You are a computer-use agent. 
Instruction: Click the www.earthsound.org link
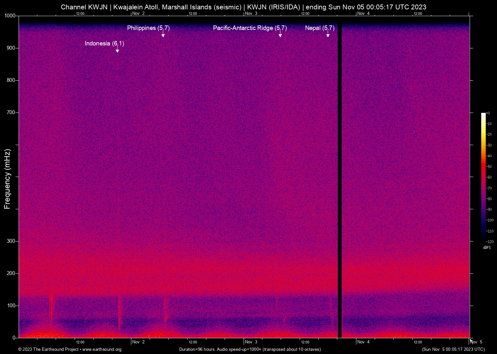102,349
